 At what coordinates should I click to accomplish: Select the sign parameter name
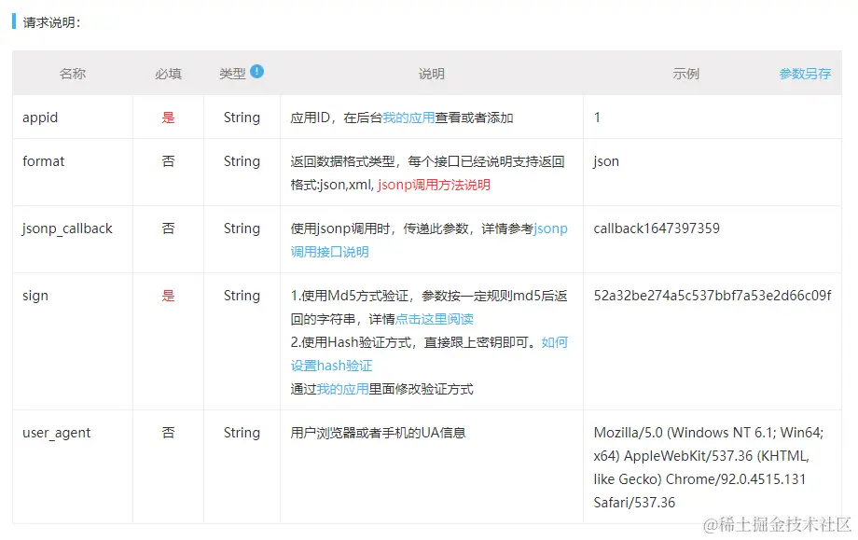pos(35,296)
